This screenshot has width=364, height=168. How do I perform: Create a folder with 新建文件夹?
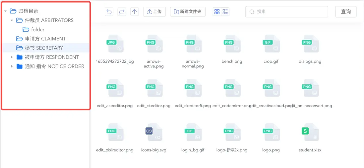pos(188,12)
